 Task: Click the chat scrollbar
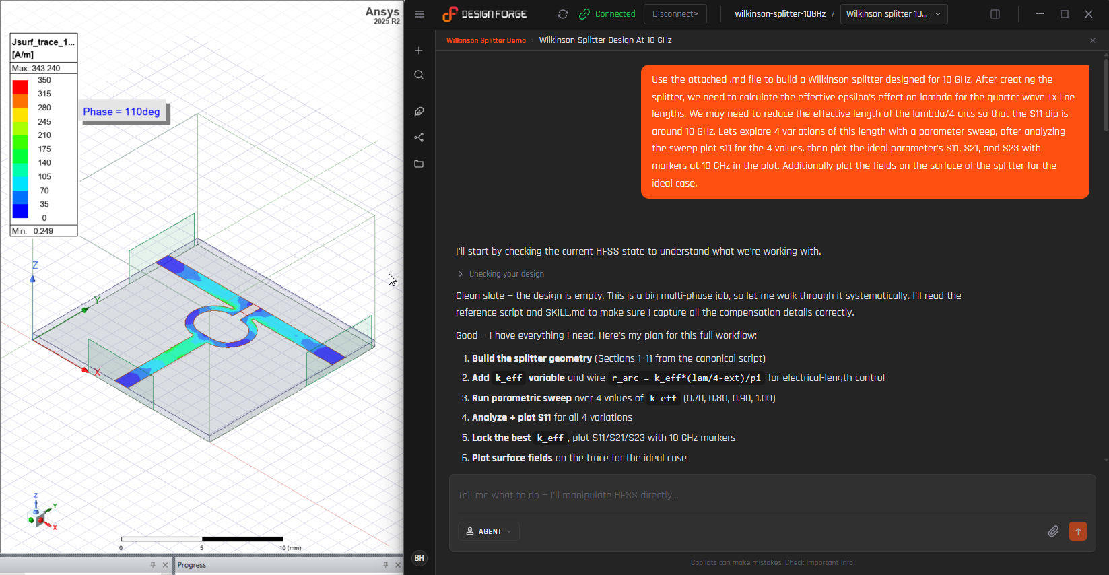click(1106, 94)
